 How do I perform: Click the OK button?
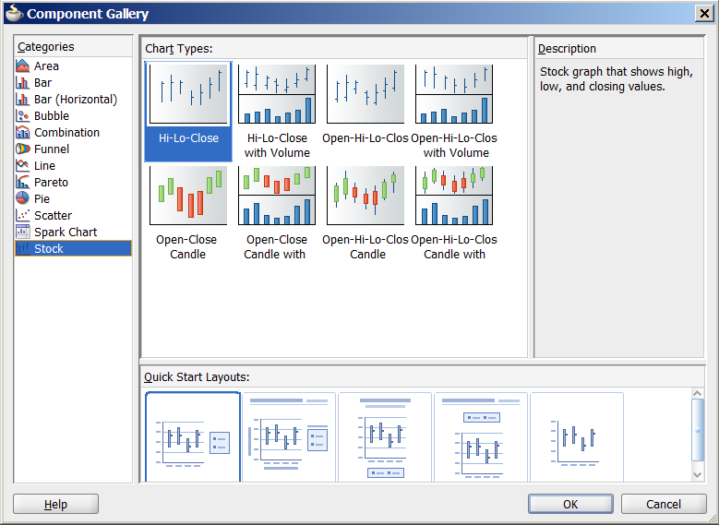pyautogui.click(x=570, y=505)
